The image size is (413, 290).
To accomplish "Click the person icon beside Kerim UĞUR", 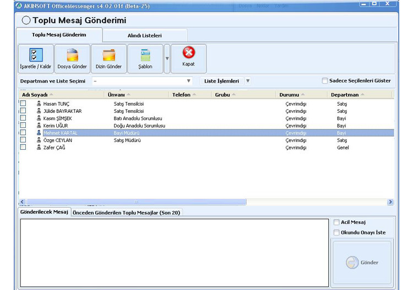I will click(x=39, y=125).
